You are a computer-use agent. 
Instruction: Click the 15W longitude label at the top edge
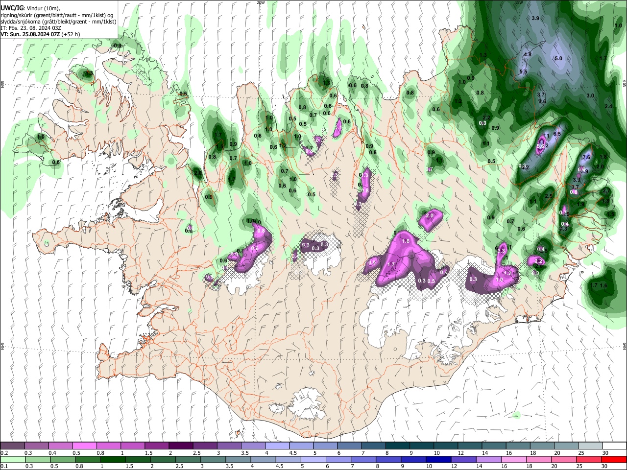[x=519, y=2]
